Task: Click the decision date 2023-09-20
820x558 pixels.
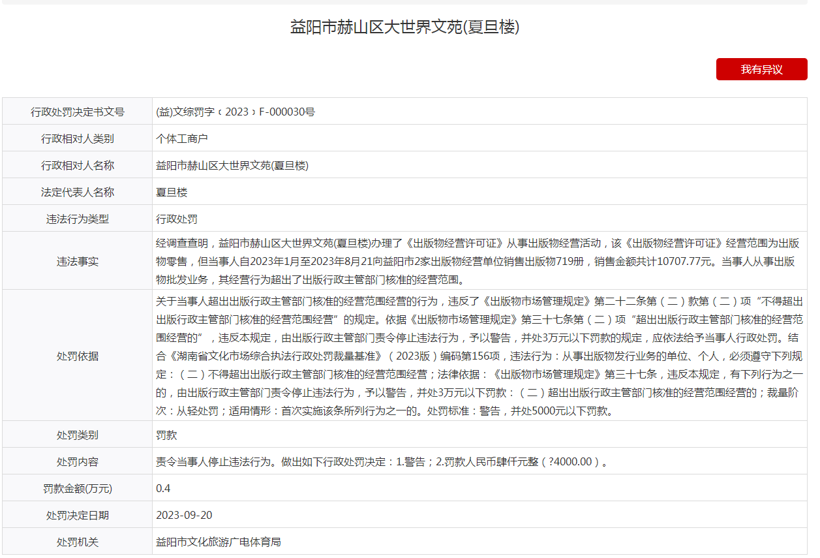Action: pos(184,515)
